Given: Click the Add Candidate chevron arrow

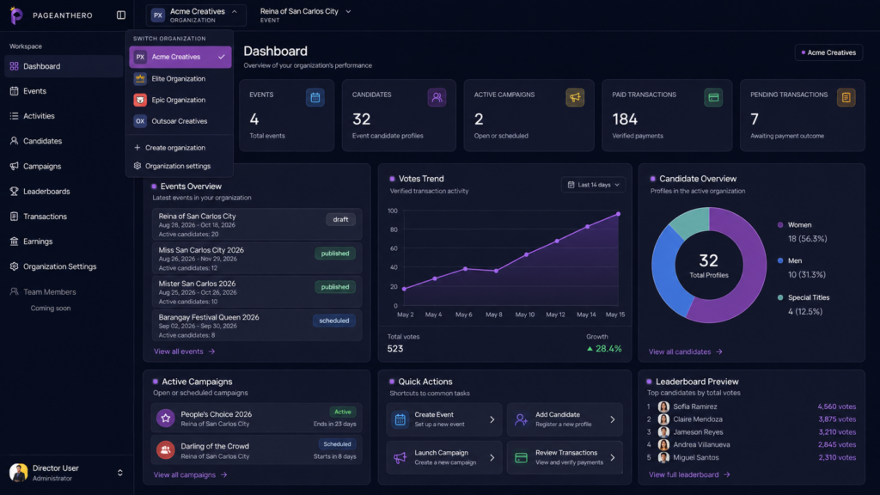Looking at the screenshot, I should tap(612, 419).
